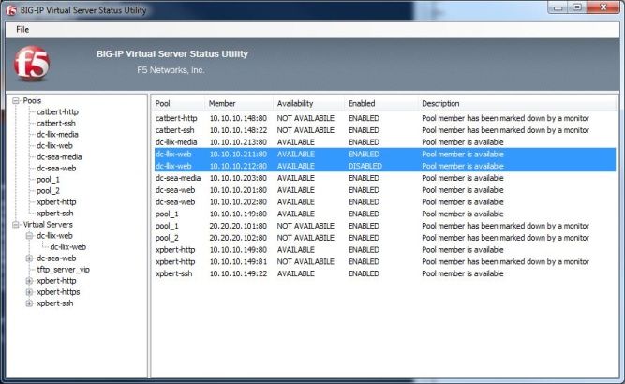The width and height of the screenshot is (625, 384).
Task: Select child dc-llix-web under Virtual Servers
Action: click(x=68, y=247)
